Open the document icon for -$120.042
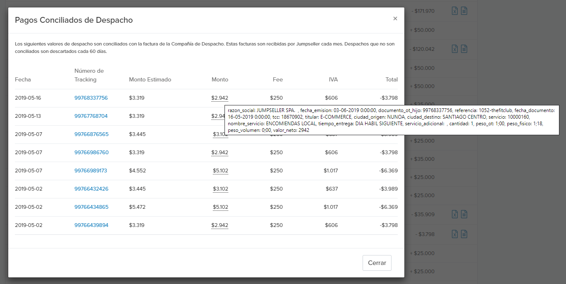The height and width of the screenshot is (284, 566). pyautogui.click(x=464, y=49)
